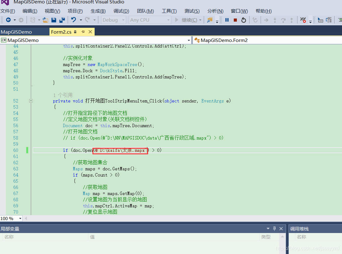Click the '1 个引用' code lens link
342x254 pixels.
click(63, 95)
